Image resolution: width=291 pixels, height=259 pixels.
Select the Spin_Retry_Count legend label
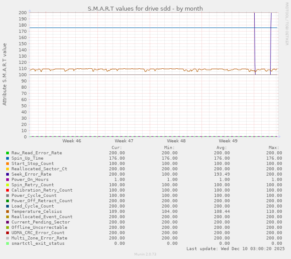pos(33,185)
